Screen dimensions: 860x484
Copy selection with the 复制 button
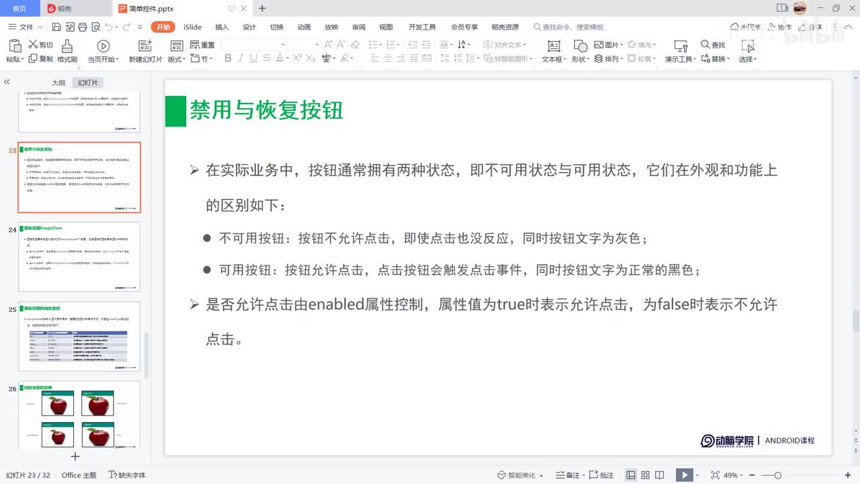tap(40, 59)
